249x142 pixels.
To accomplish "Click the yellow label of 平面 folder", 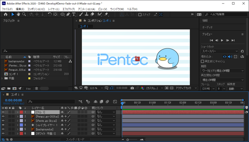I will pos(29,78).
